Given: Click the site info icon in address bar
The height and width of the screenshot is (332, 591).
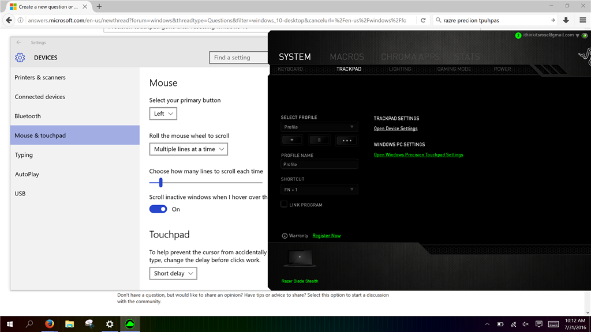Looking at the screenshot, I should [x=20, y=20].
